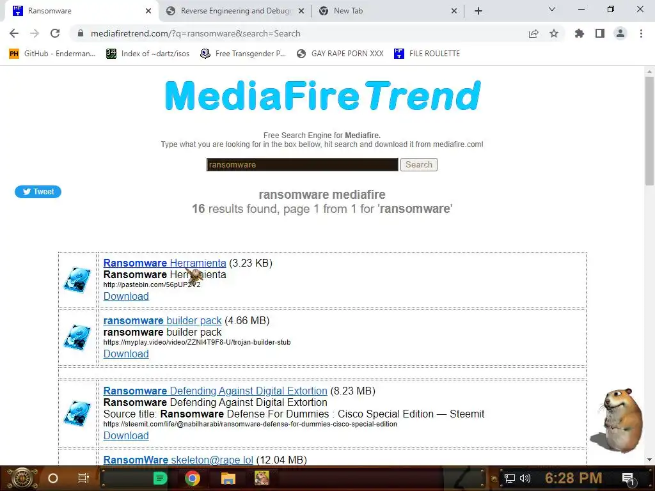Open the FILE ROULETTE bookmark

coord(427,54)
